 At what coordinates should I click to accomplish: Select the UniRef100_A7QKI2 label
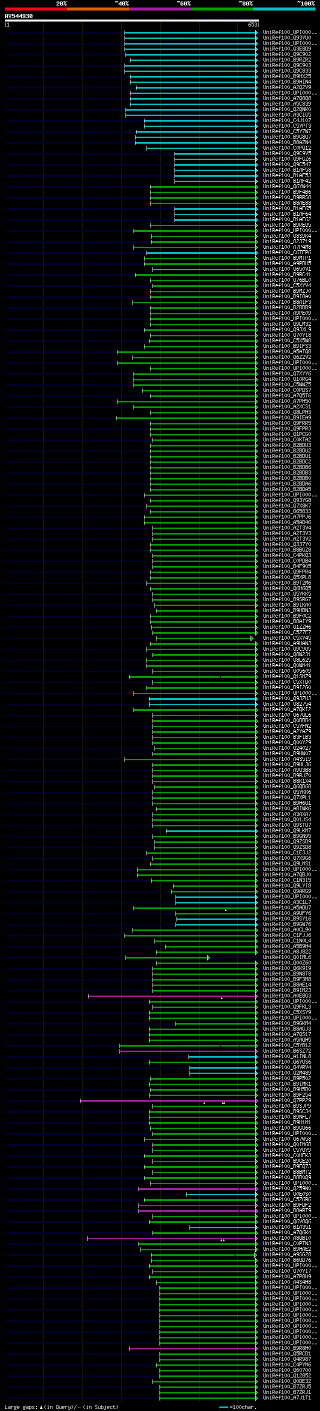pos(287,709)
